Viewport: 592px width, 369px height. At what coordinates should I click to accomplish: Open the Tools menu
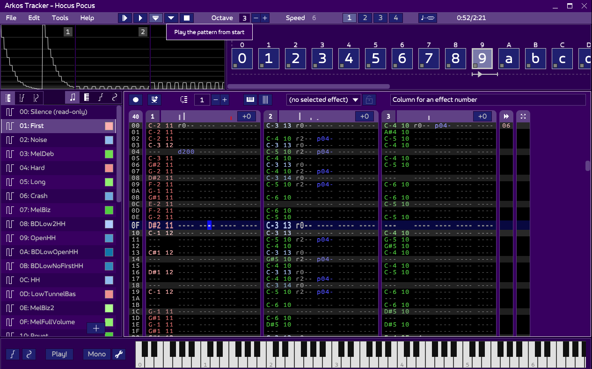(x=60, y=18)
